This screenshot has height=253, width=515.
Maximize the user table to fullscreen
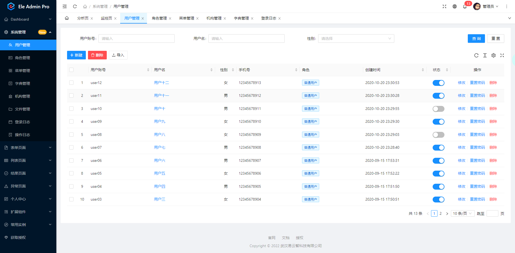tap(502, 55)
